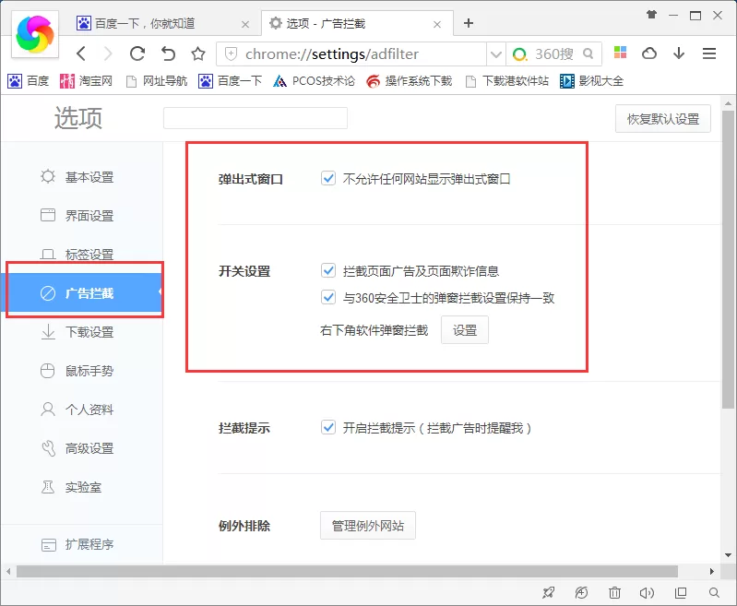Open 网址导航 bookmark
This screenshot has width=737, height=606.
click(157, 81)
